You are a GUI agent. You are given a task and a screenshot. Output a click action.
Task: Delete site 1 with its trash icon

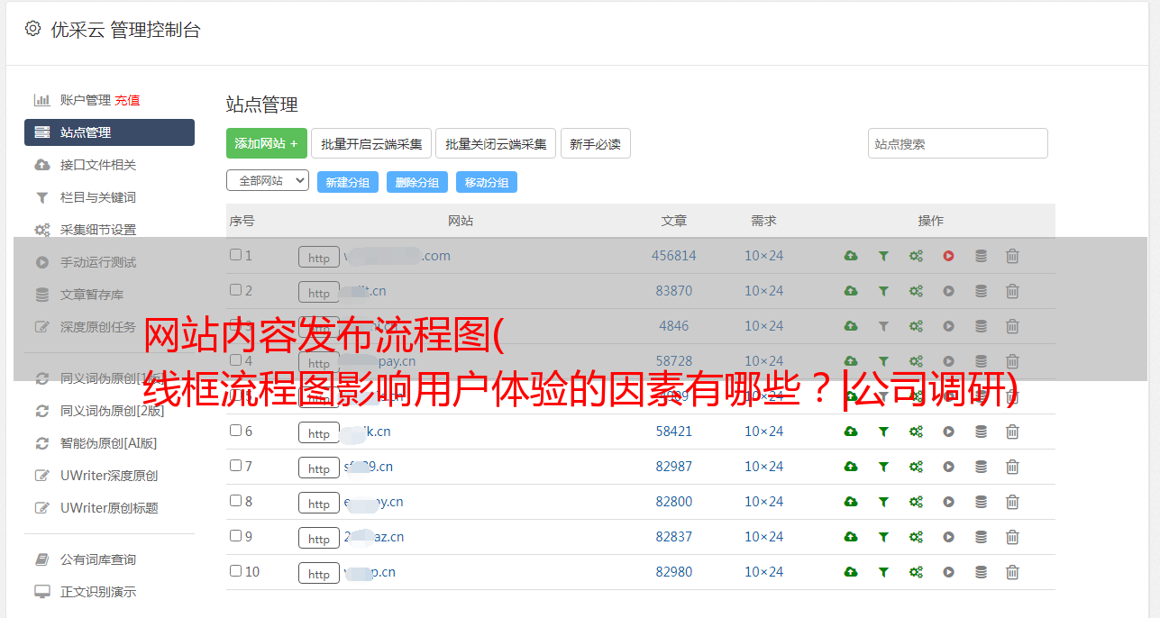coord(1012,256)
